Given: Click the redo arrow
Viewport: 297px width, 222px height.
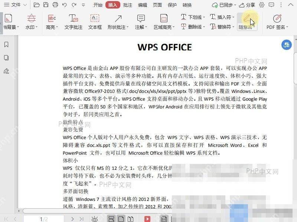Looking at the screenshot, I should pos(74,5).
